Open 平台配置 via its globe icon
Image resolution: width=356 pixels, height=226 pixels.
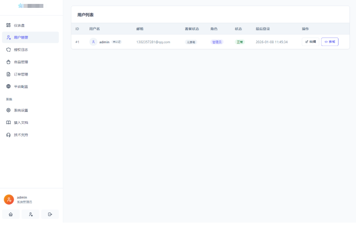(x=8, y=87)
